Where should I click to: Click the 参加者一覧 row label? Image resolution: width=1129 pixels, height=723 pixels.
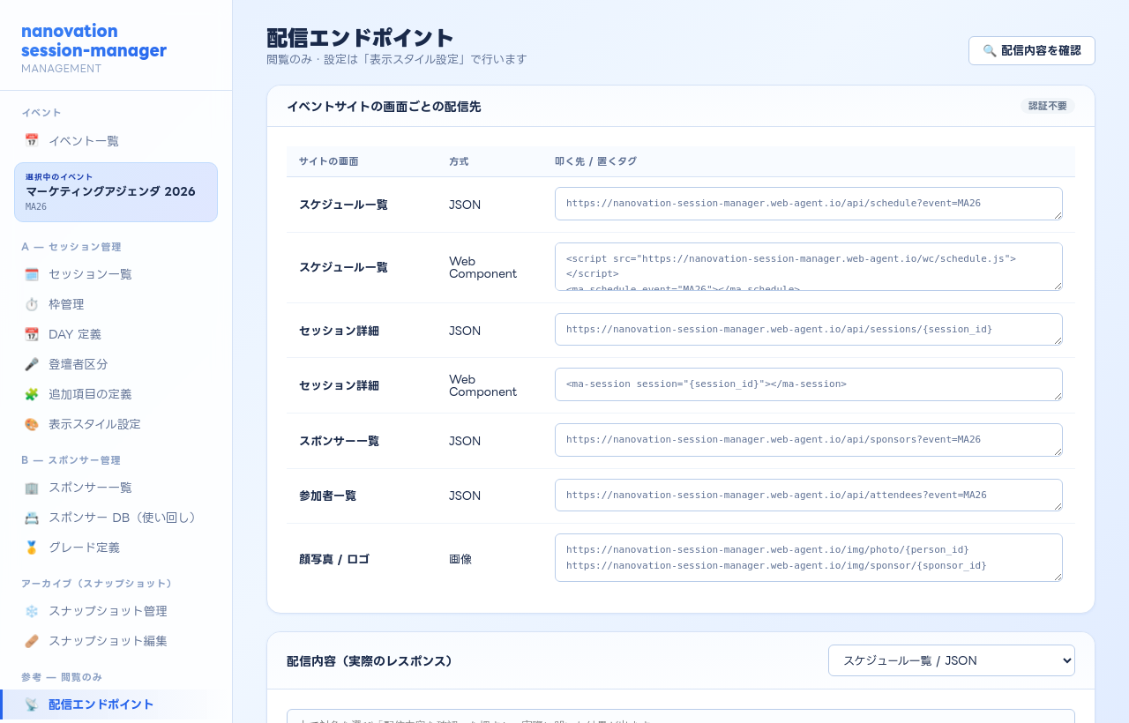coord(328,496)
